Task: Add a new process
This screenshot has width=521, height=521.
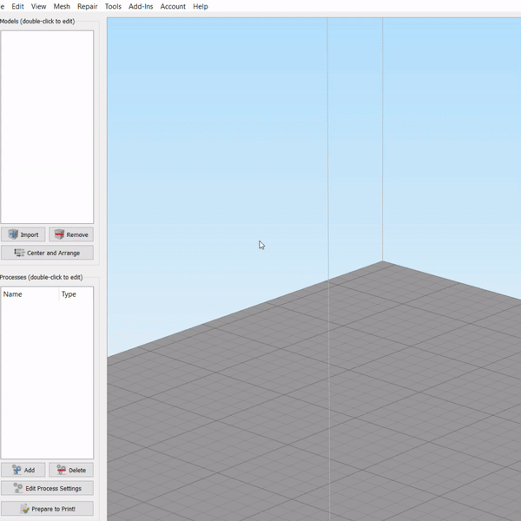Action: point(23,470)
